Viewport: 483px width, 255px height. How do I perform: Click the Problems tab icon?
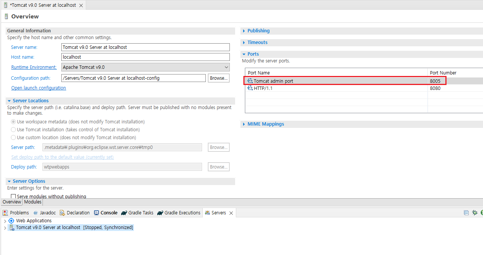(5, 213)
